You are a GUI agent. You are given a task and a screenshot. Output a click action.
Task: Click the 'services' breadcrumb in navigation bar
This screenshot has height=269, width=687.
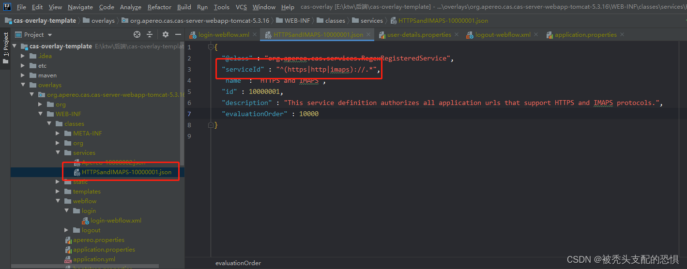[371, 20]
